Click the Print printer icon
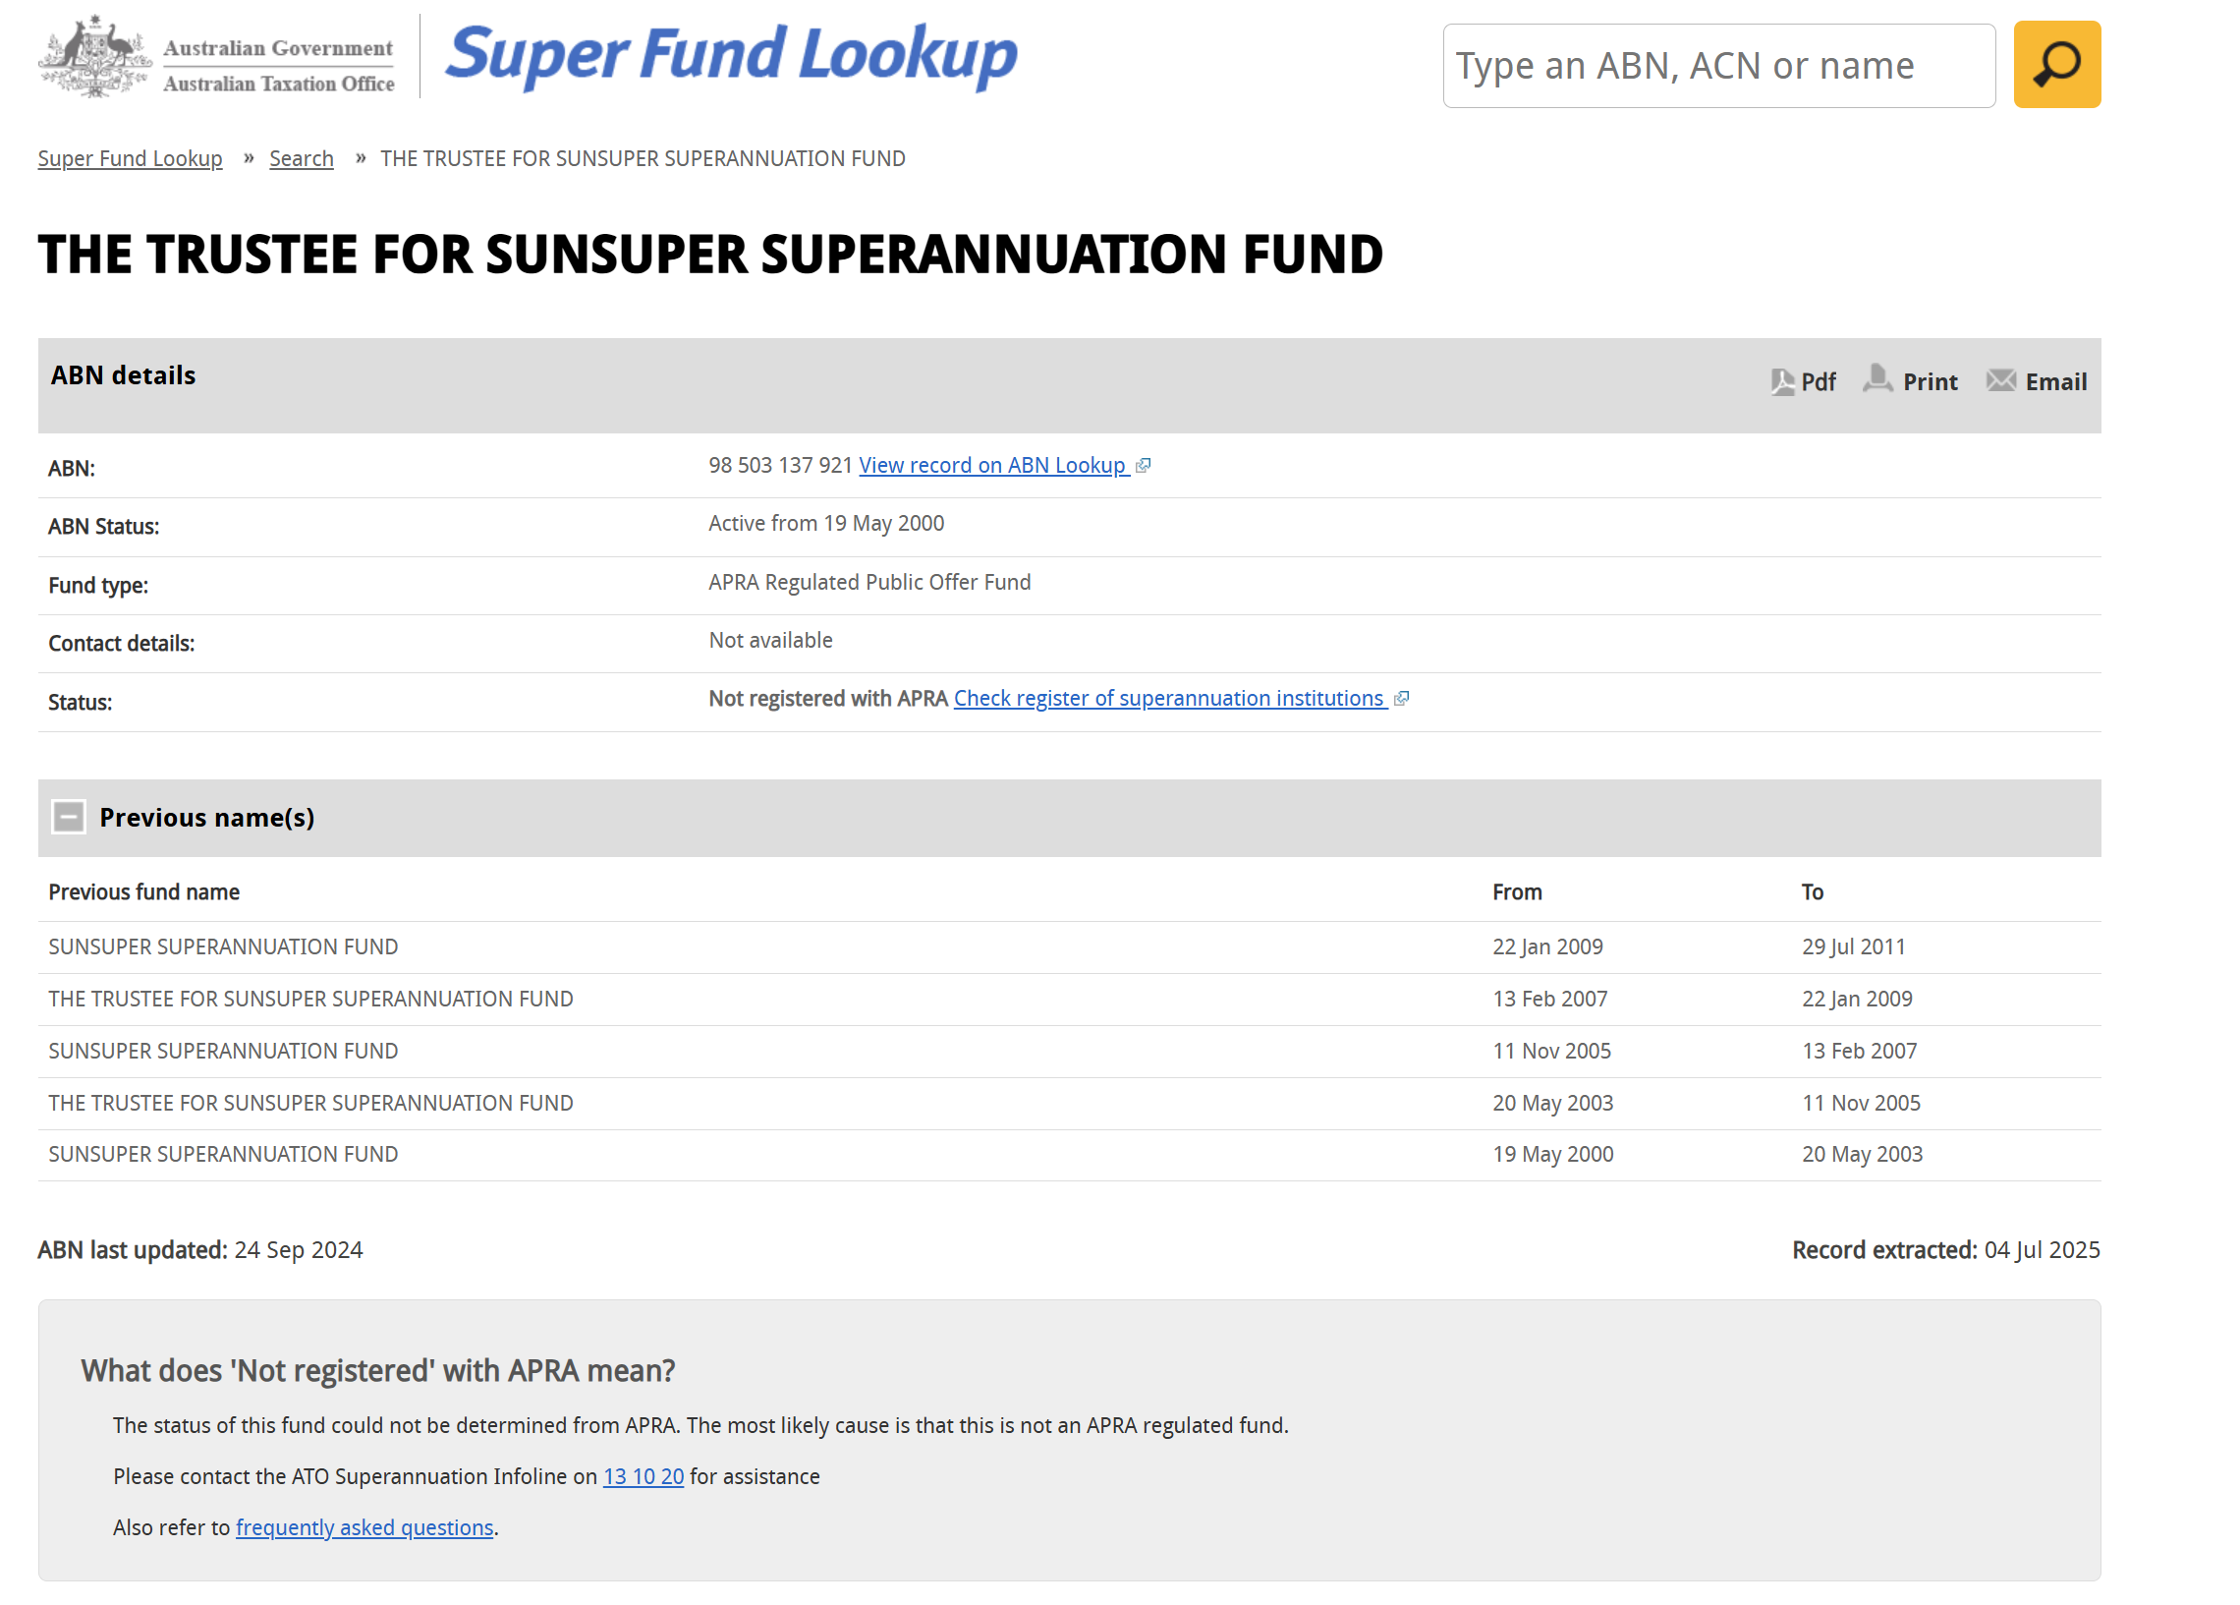Viewport: 2240px width, 1605px height. [x=1876, y=378]
